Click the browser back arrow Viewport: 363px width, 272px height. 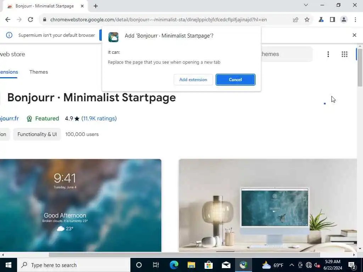click(x=8, y=20)
